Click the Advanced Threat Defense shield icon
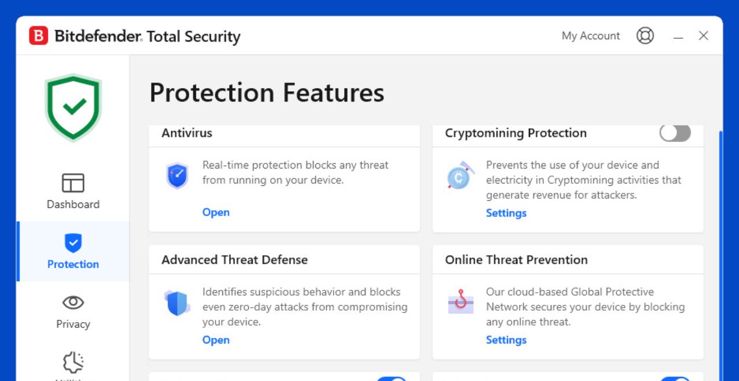The image size is (739, 381). point(177,303)
